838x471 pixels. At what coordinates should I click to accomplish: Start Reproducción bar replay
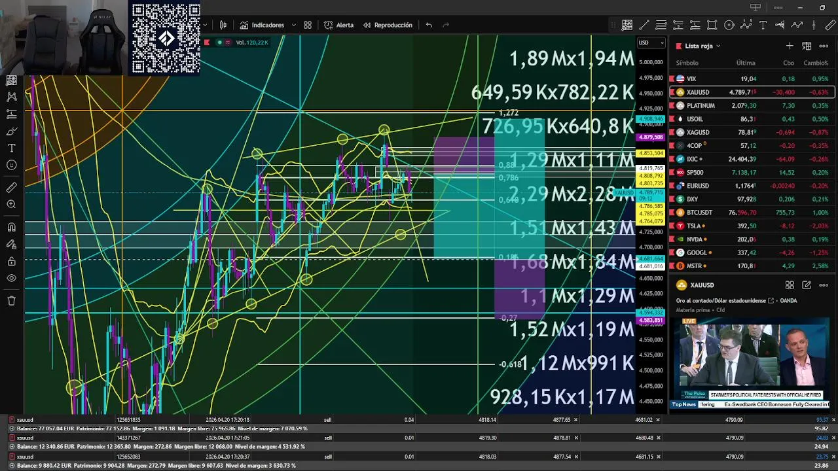point(388,25)
